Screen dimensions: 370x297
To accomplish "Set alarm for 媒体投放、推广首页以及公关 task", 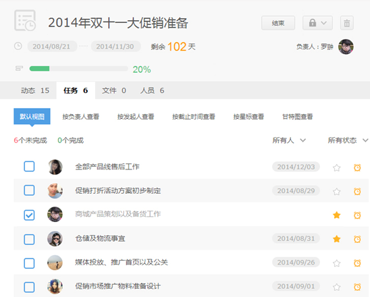I will [x=357, y=263].
